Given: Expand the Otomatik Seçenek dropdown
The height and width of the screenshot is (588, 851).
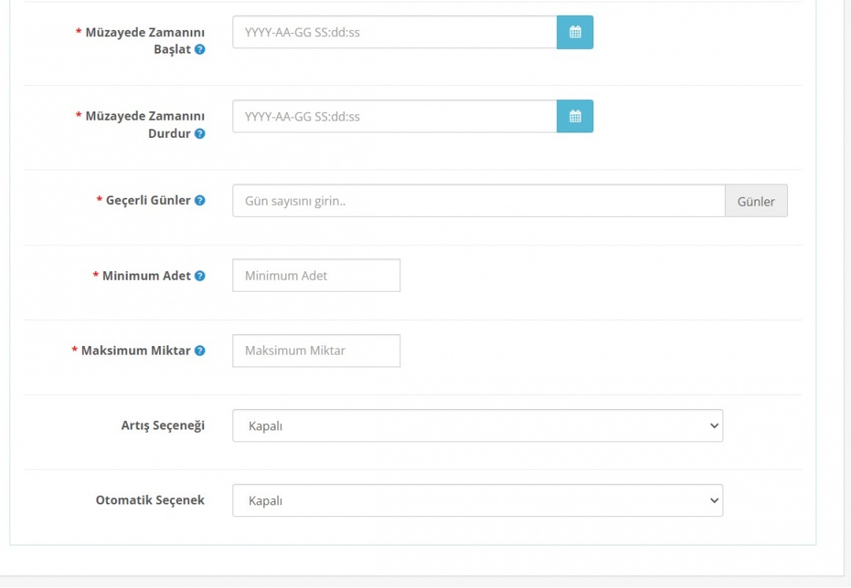Looking at the screenshot, I should (x=477, y=501).
